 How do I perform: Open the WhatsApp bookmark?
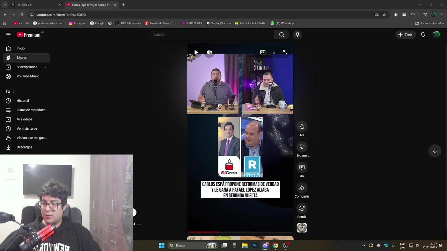(282, 23)
